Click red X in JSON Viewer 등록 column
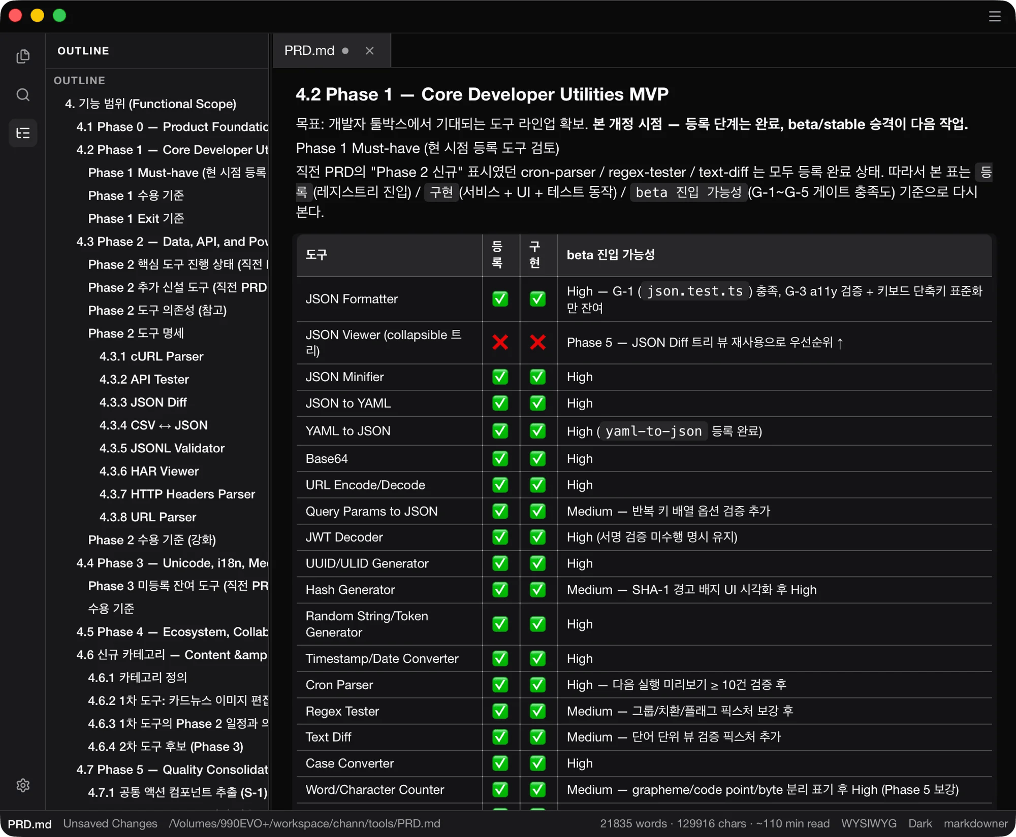 coord(500,342)
